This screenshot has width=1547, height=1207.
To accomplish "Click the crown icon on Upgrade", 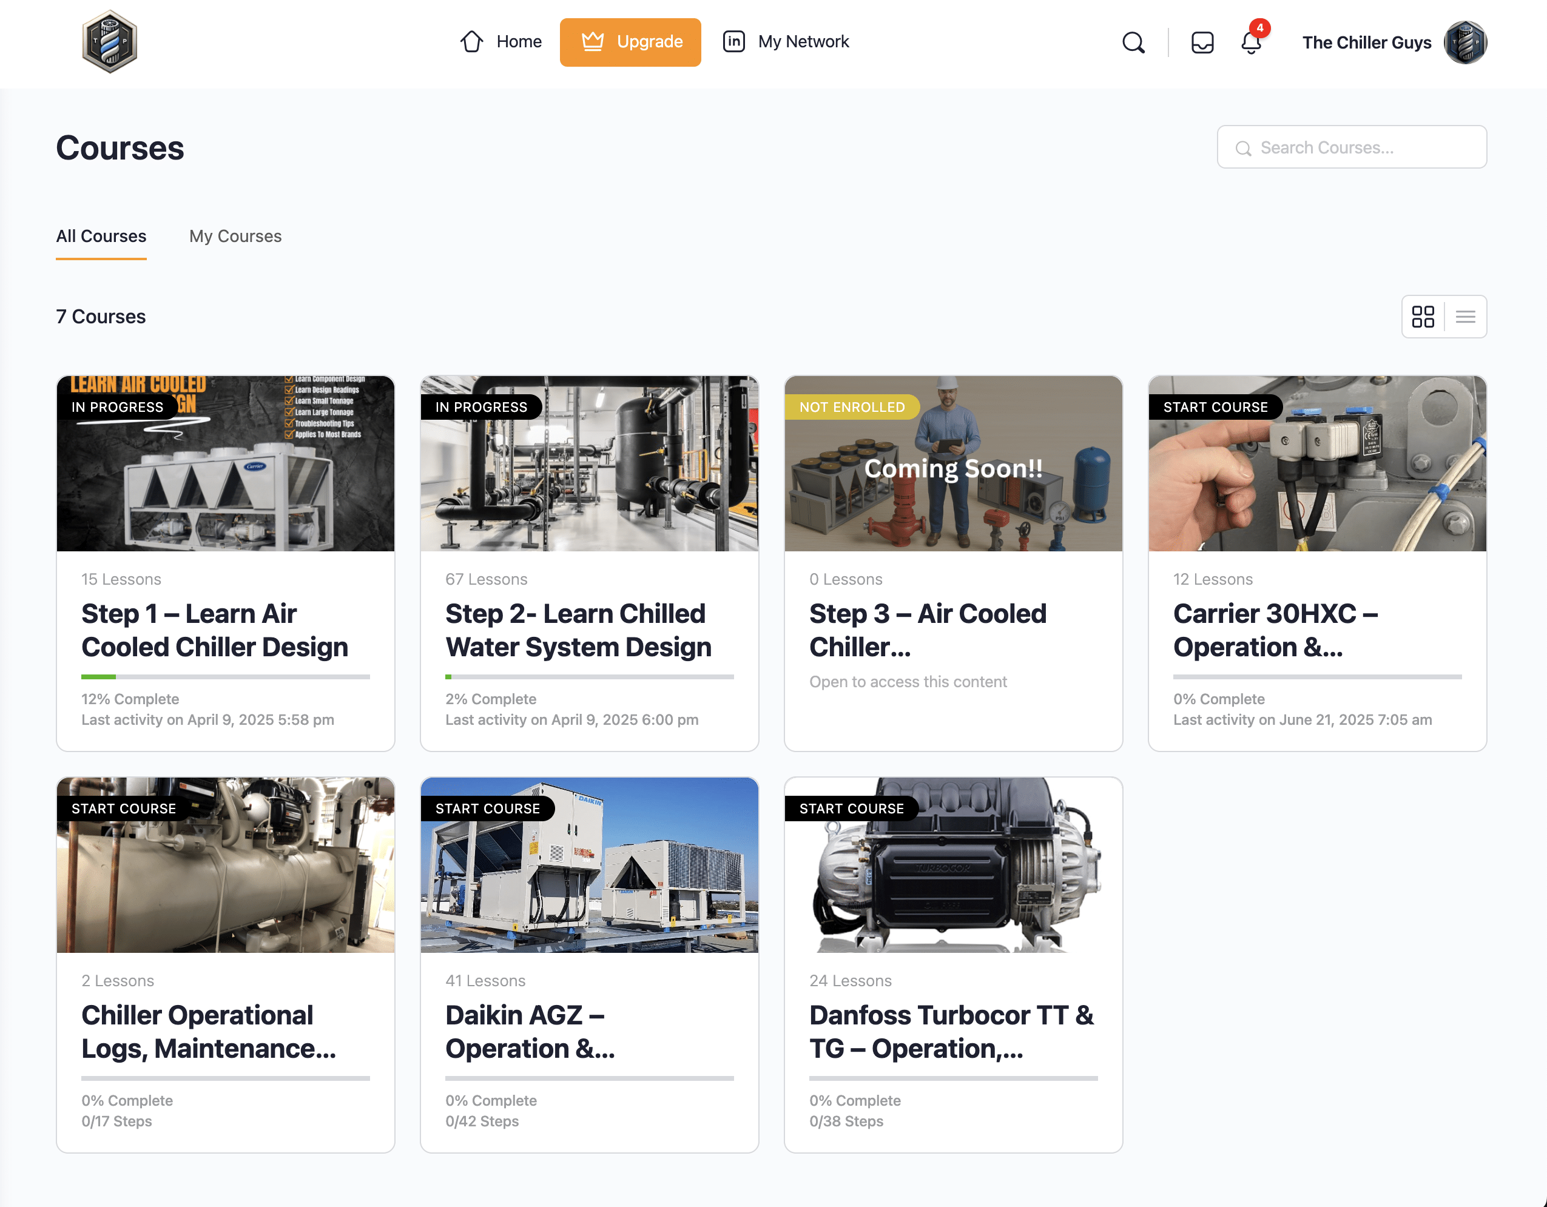I will 593,42.
